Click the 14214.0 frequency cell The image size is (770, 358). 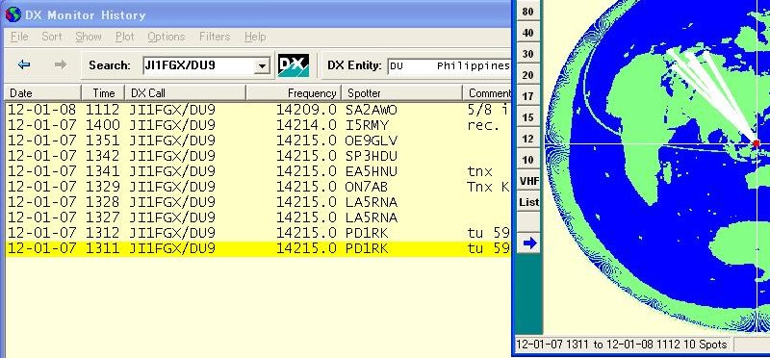click(306, 125)
